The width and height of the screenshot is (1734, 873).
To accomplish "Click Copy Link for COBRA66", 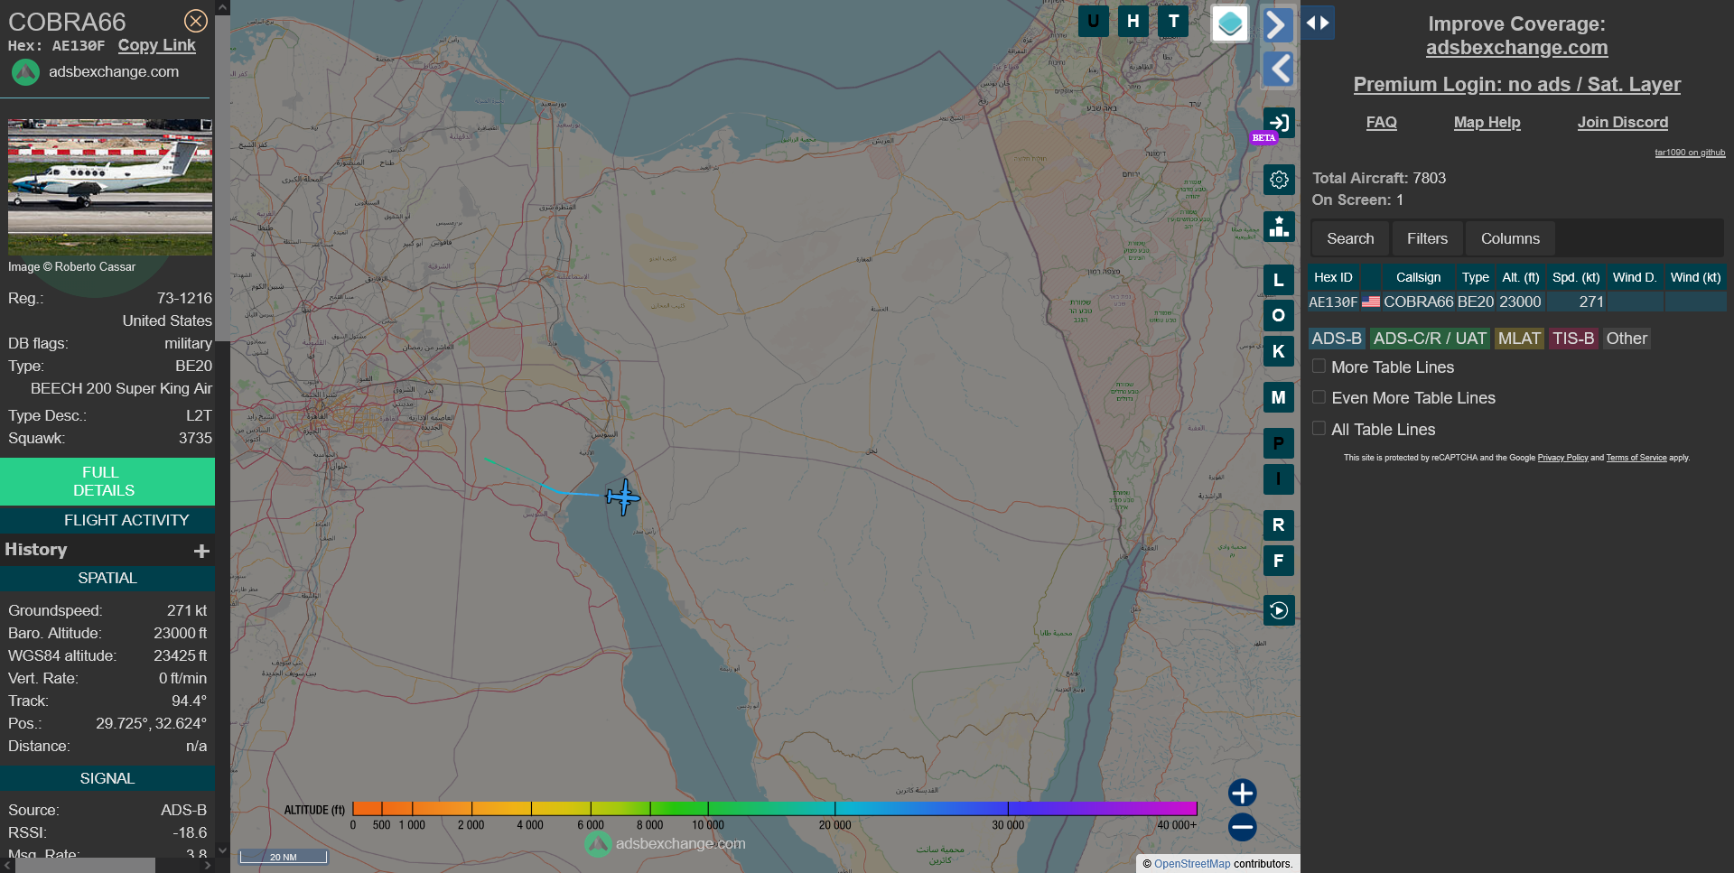I will tap(156, 45).
